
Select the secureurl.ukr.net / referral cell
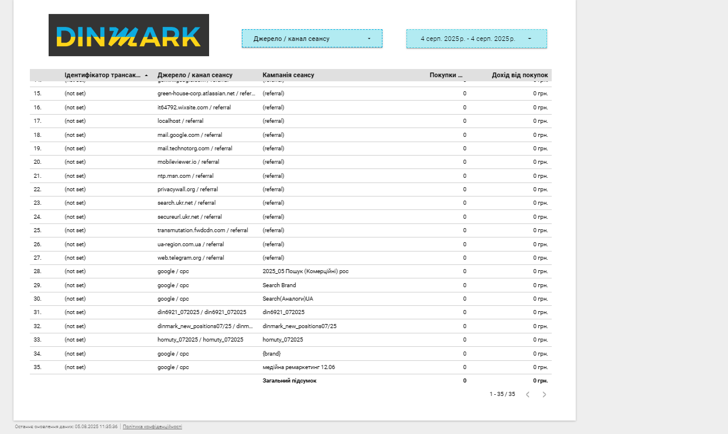click(x=190, y=217)
